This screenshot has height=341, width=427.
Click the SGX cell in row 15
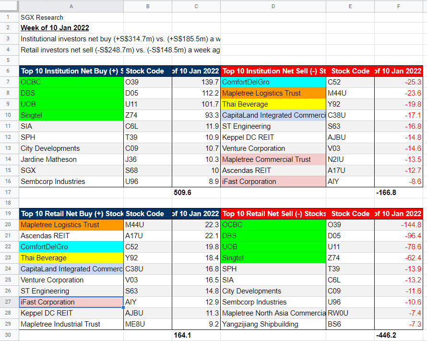pos(71,170)
